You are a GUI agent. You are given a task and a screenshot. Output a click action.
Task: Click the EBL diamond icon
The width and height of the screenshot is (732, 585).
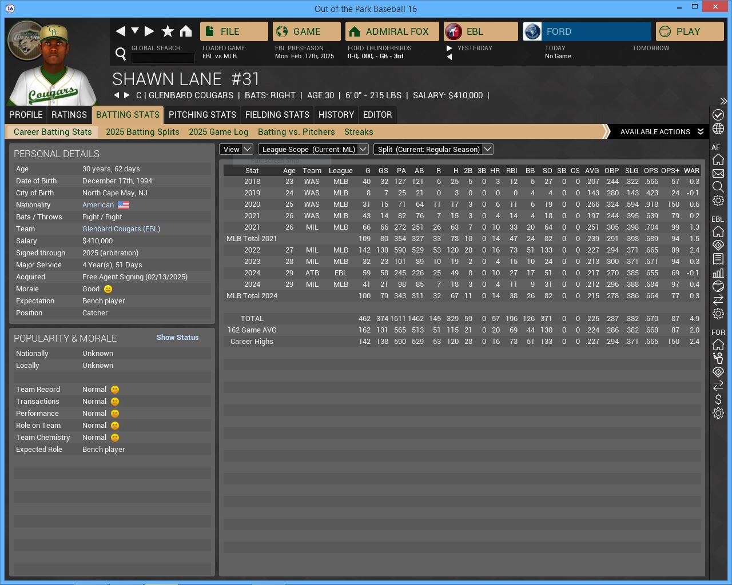pos(718,245)
